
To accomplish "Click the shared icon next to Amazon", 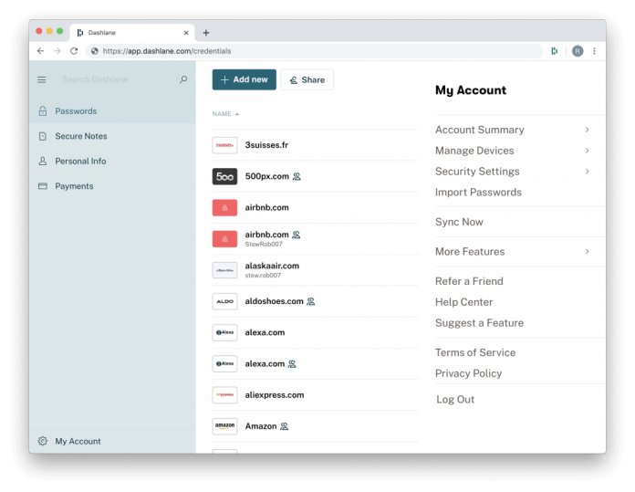I will [285, 426].
